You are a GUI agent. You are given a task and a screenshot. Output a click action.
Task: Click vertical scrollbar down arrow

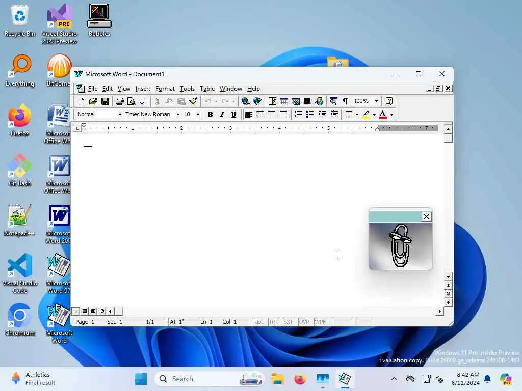pyautogui.click(x=448, y=276)
